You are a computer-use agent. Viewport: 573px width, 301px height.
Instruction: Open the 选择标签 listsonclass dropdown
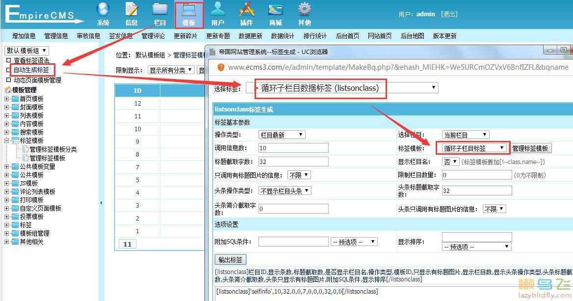tap(342, 88)
